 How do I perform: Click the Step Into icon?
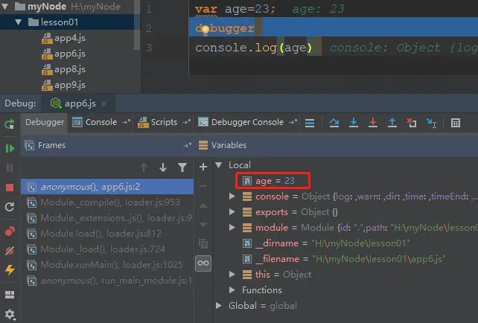[x=354, y=123]
